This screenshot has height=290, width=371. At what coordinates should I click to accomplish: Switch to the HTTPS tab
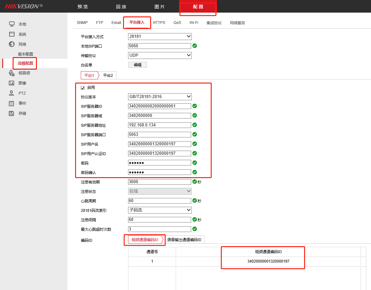[159, 23]
